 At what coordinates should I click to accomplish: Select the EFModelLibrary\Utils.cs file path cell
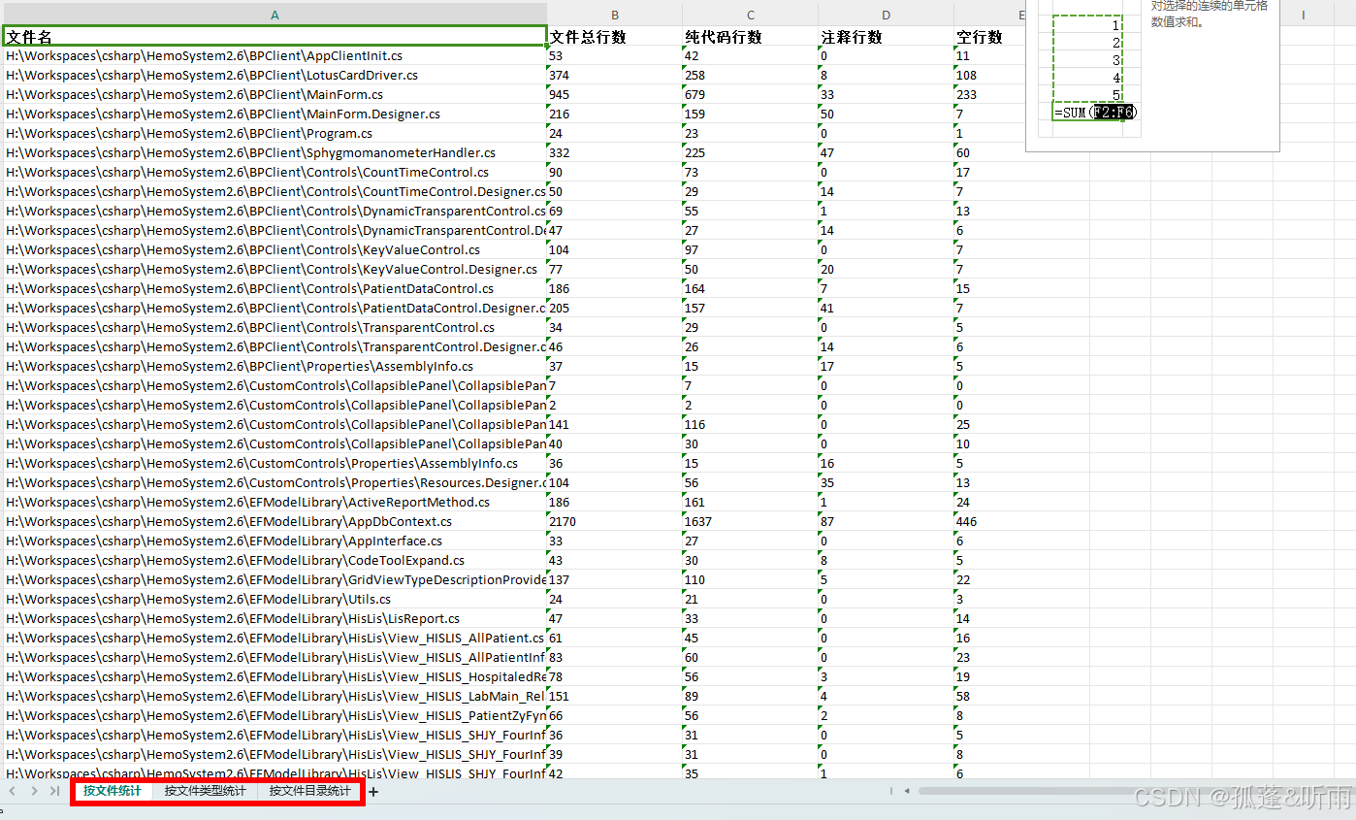click(x=275, y=600)
